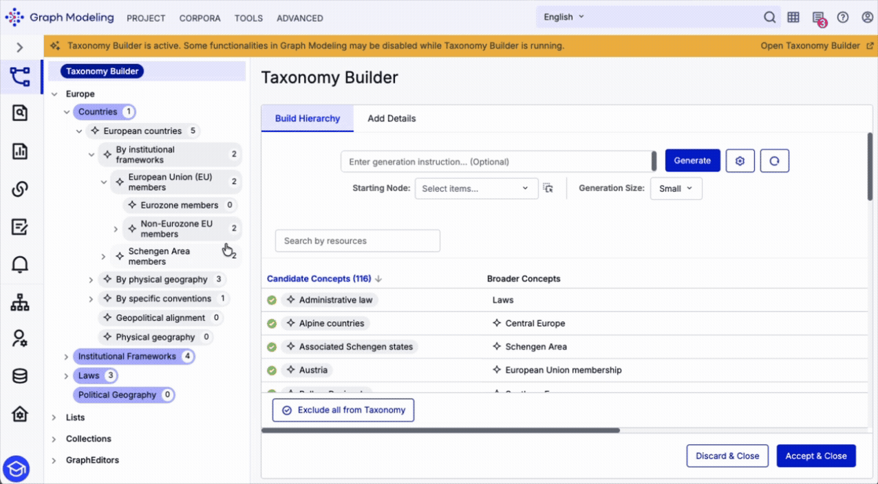Click the refresh icon next to Generate
This screenshot has width=878, height=484.
(775, 160)
